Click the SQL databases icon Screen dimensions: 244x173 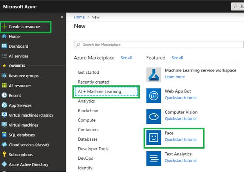click(4, 135)
